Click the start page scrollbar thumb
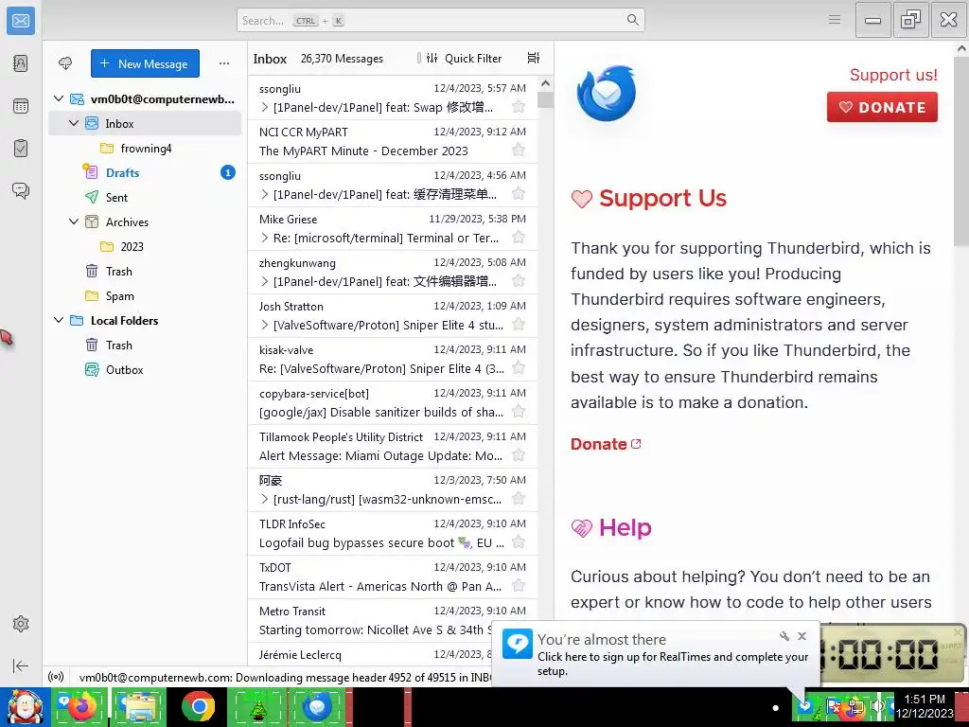The width and height of the screenshot is (969, 727). (961, 152)
